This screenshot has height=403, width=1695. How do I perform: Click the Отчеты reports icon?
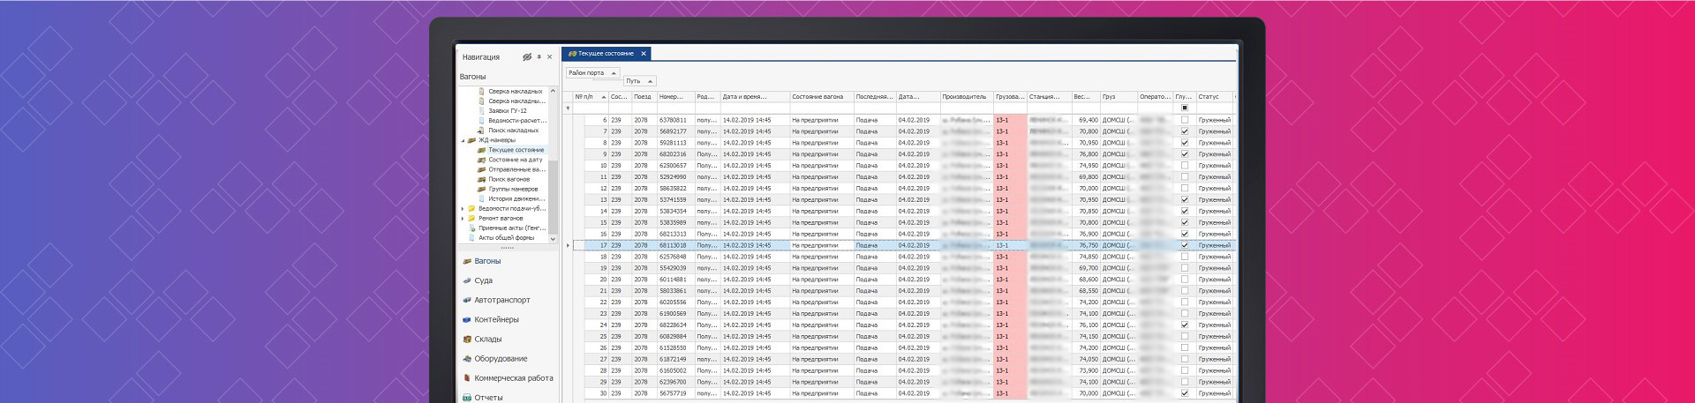(467, 398)
